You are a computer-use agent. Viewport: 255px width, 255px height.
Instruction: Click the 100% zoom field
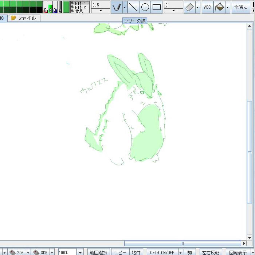67,252
